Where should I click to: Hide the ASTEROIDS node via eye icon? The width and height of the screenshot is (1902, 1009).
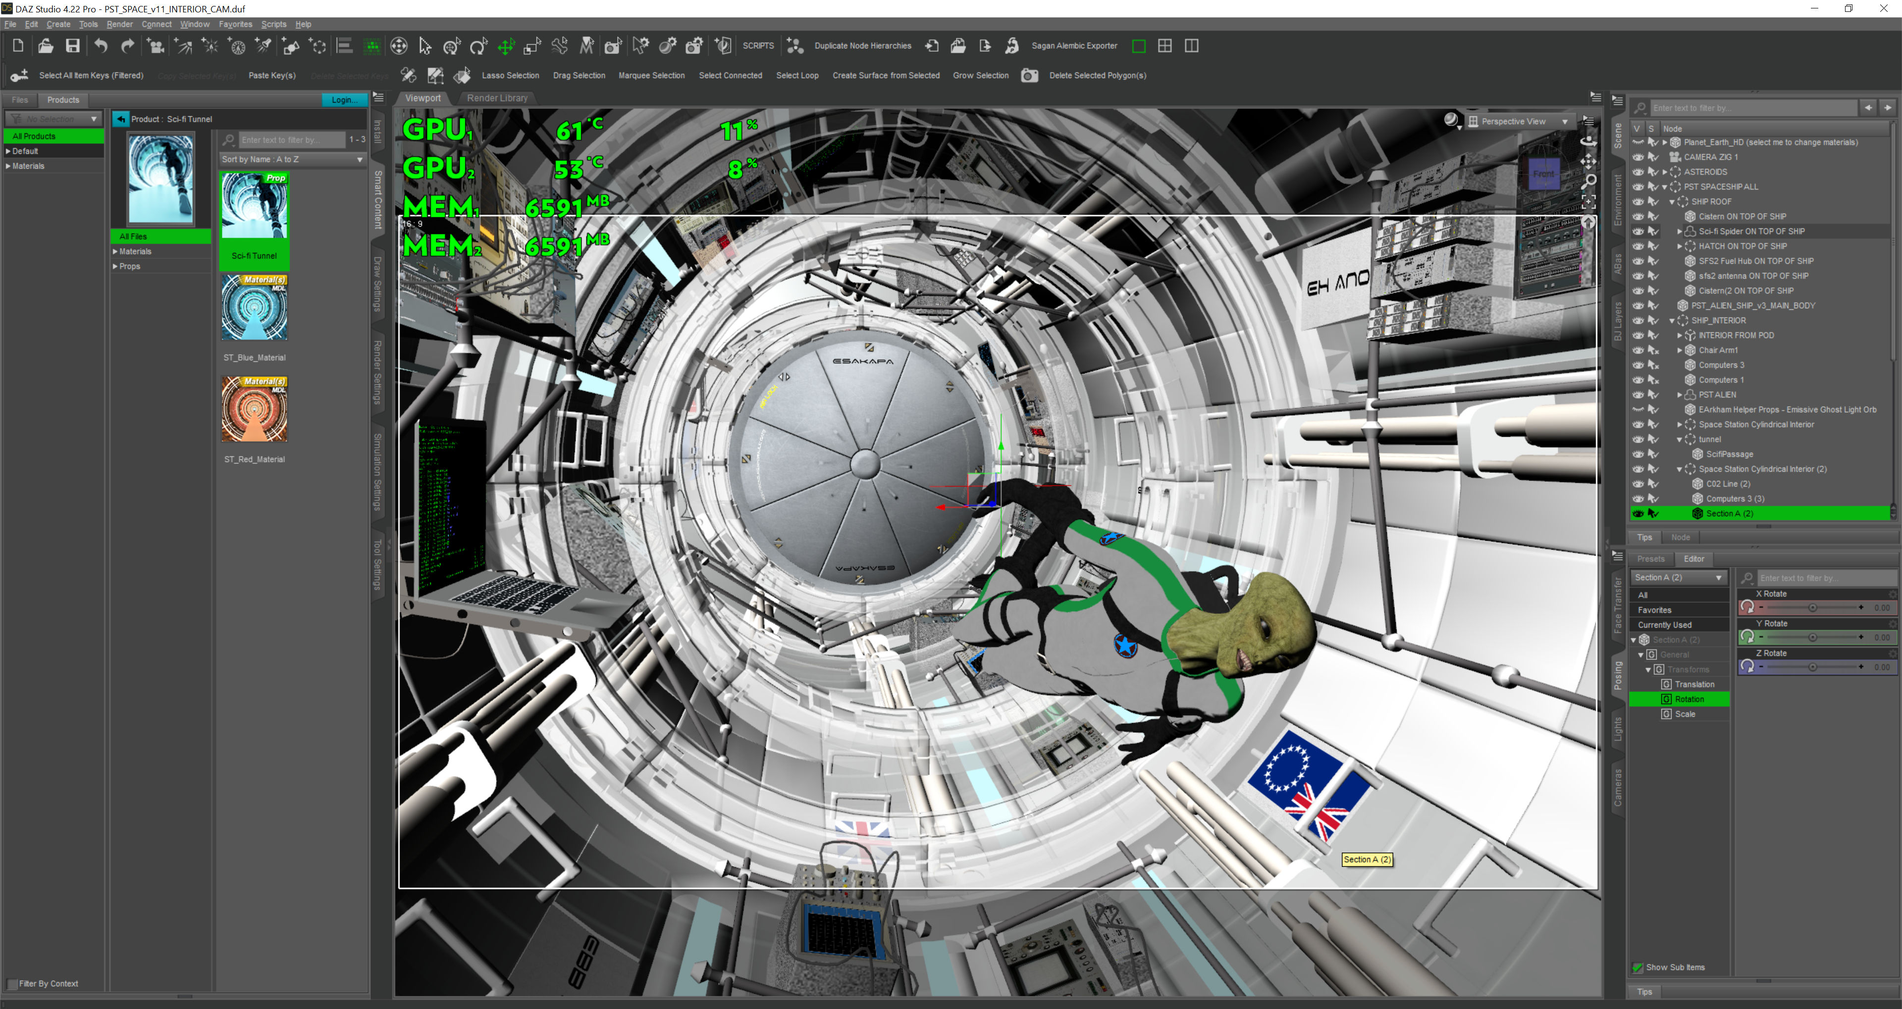tap(1638, 172)
